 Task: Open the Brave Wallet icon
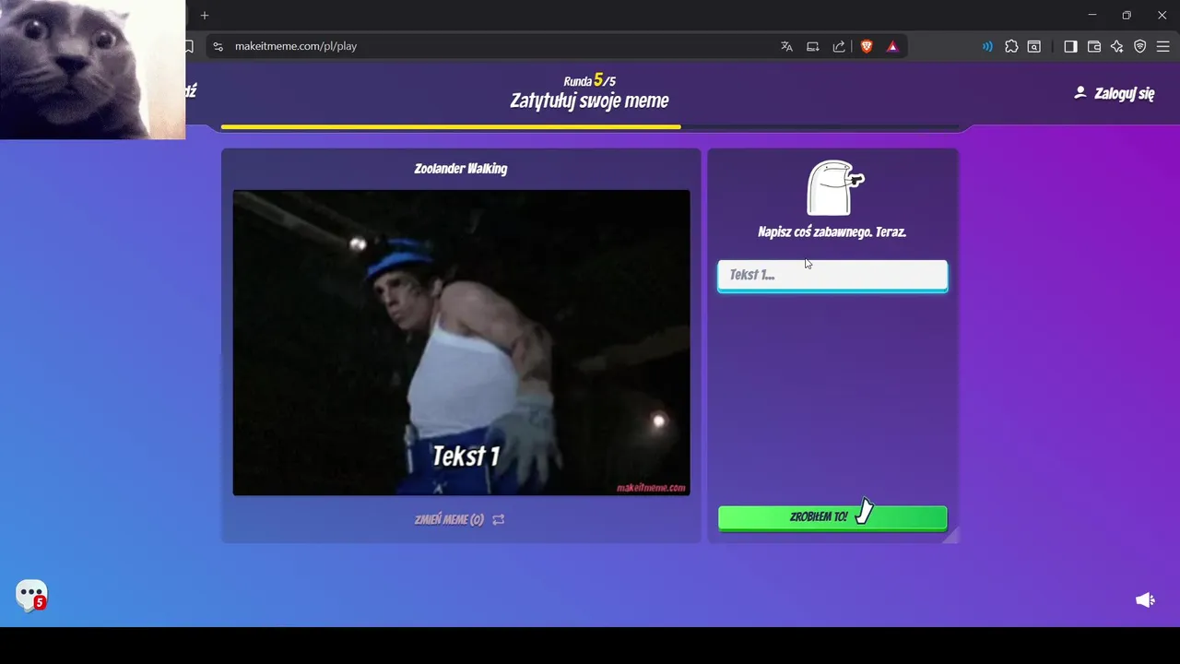pyautogui.click(x=1094, y=46)
